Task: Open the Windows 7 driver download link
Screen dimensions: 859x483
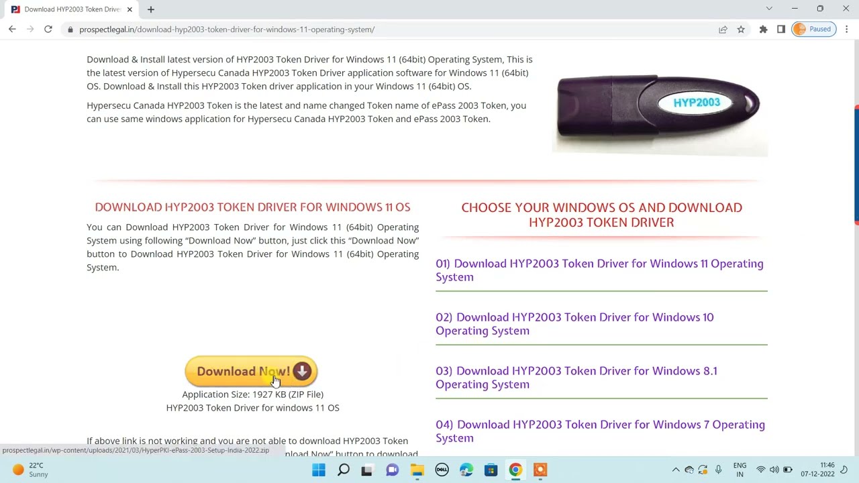Action: tap(600, 431)
